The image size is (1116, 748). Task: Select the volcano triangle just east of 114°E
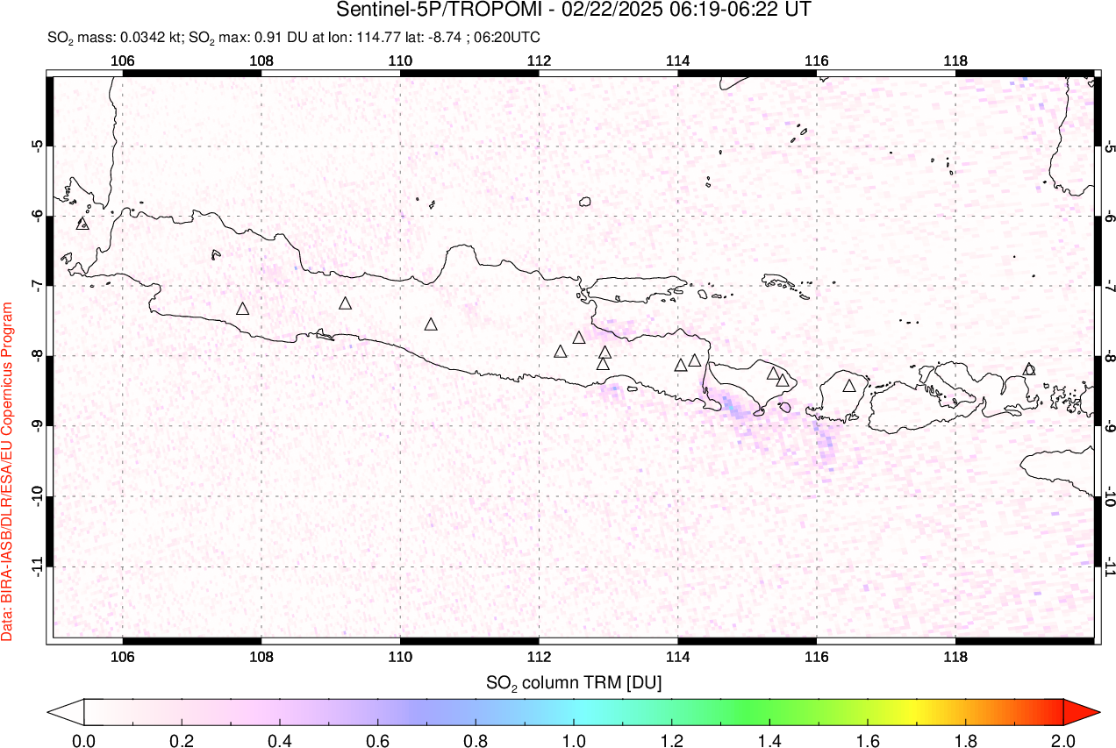click(x=681, y=365)
